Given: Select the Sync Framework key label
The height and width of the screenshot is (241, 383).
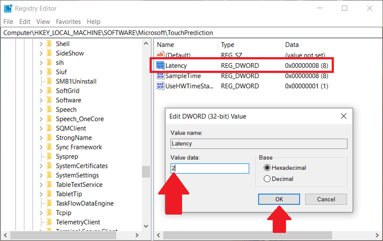Looking at the screenshot, I should tap(79, 147).
